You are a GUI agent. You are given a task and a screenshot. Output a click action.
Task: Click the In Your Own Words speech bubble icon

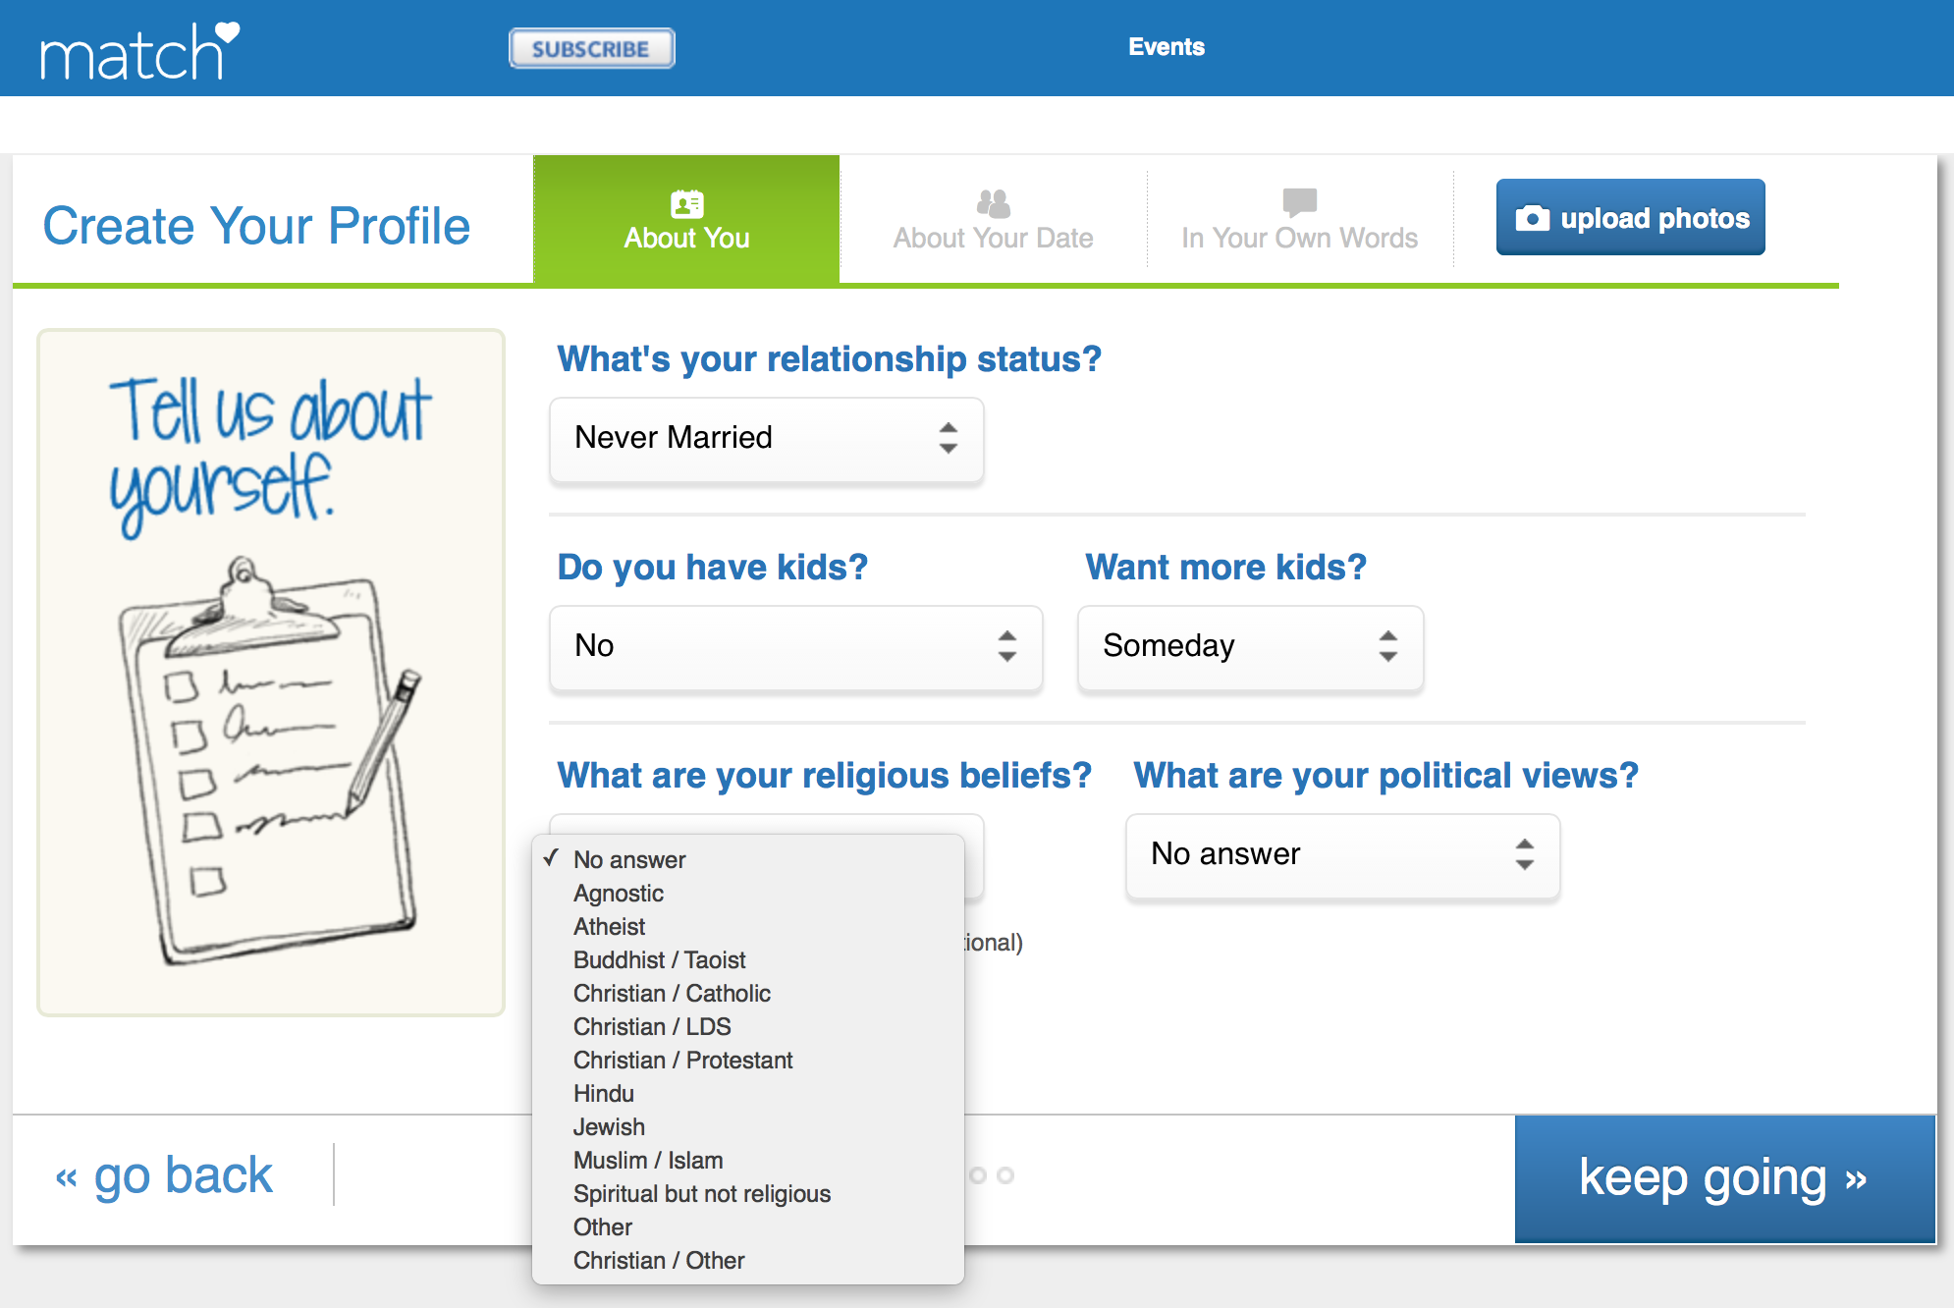(x=1300, y=202)
